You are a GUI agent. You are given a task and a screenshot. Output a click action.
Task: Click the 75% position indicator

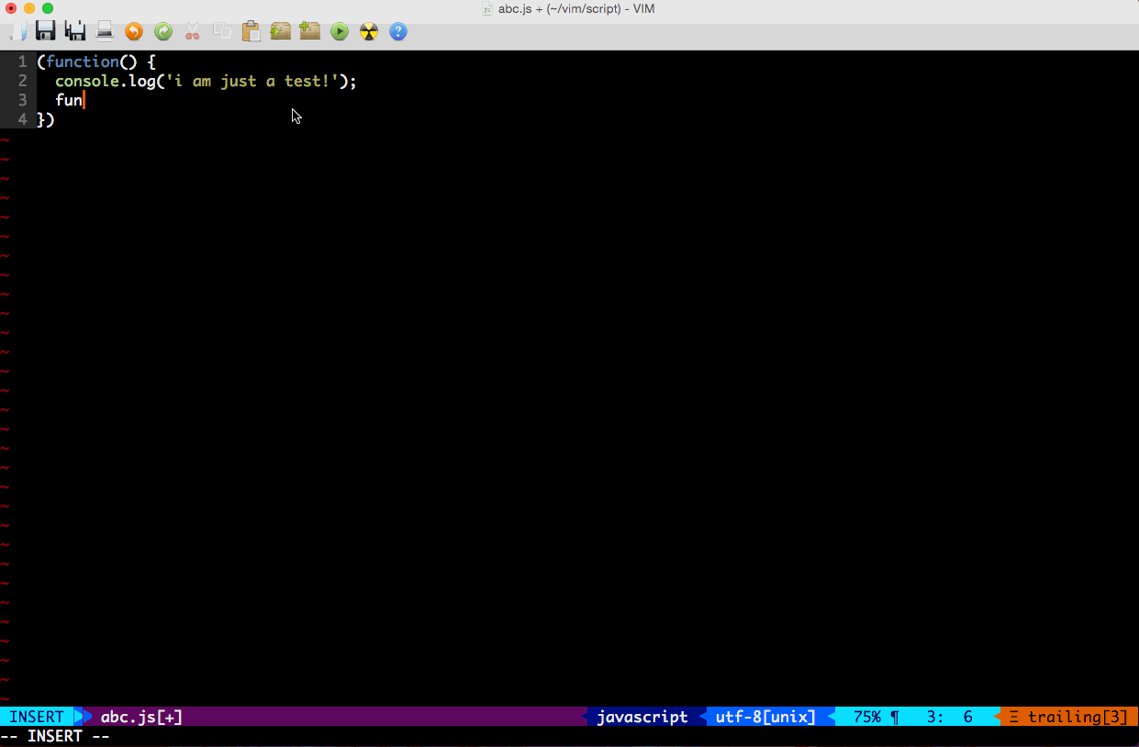coord(867,717)
